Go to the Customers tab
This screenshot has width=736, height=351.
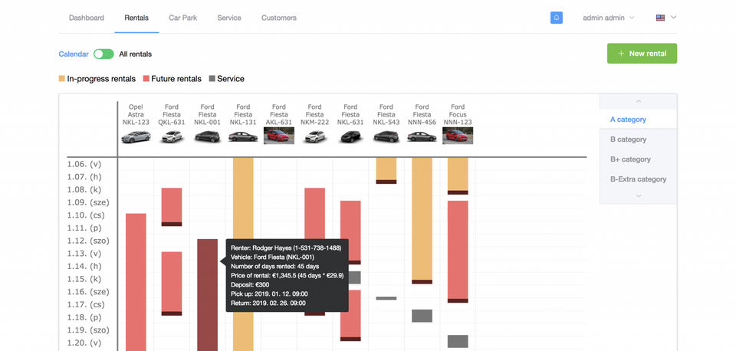[x=278, y=18]
